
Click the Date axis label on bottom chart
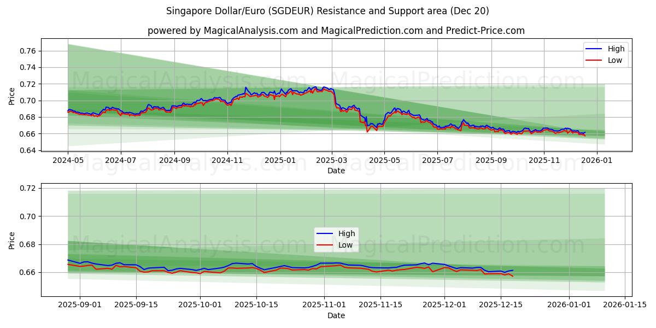click(x=336, y=315)
